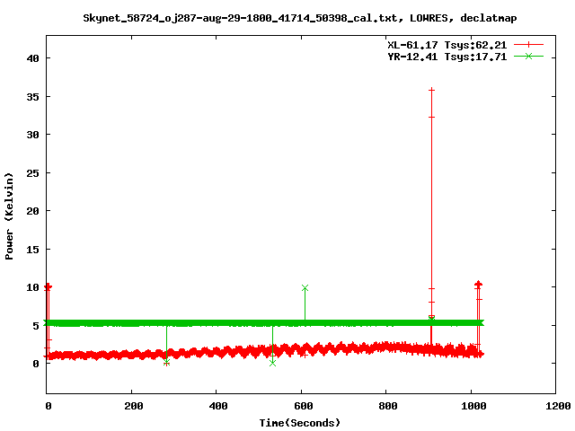Screen dimensions: 575x431
Task: Click the y-axis tick label 5
Action: pos(36,326)
